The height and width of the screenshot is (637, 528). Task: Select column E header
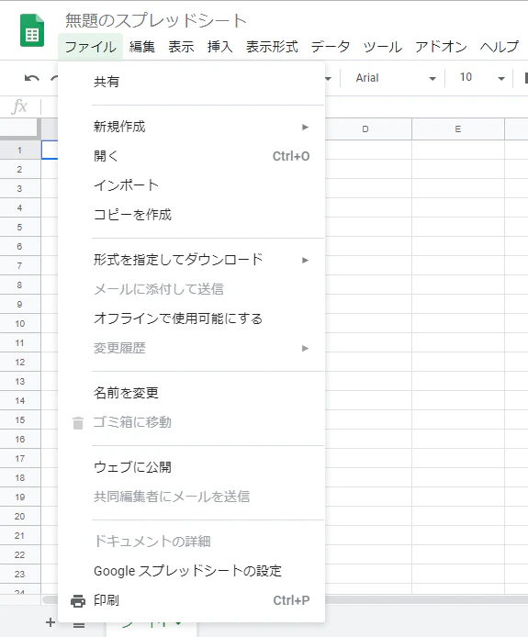[458, 129]
